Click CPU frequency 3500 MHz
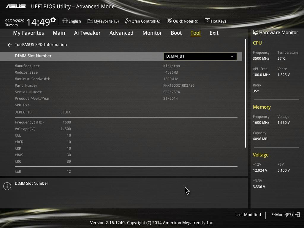 261,58
